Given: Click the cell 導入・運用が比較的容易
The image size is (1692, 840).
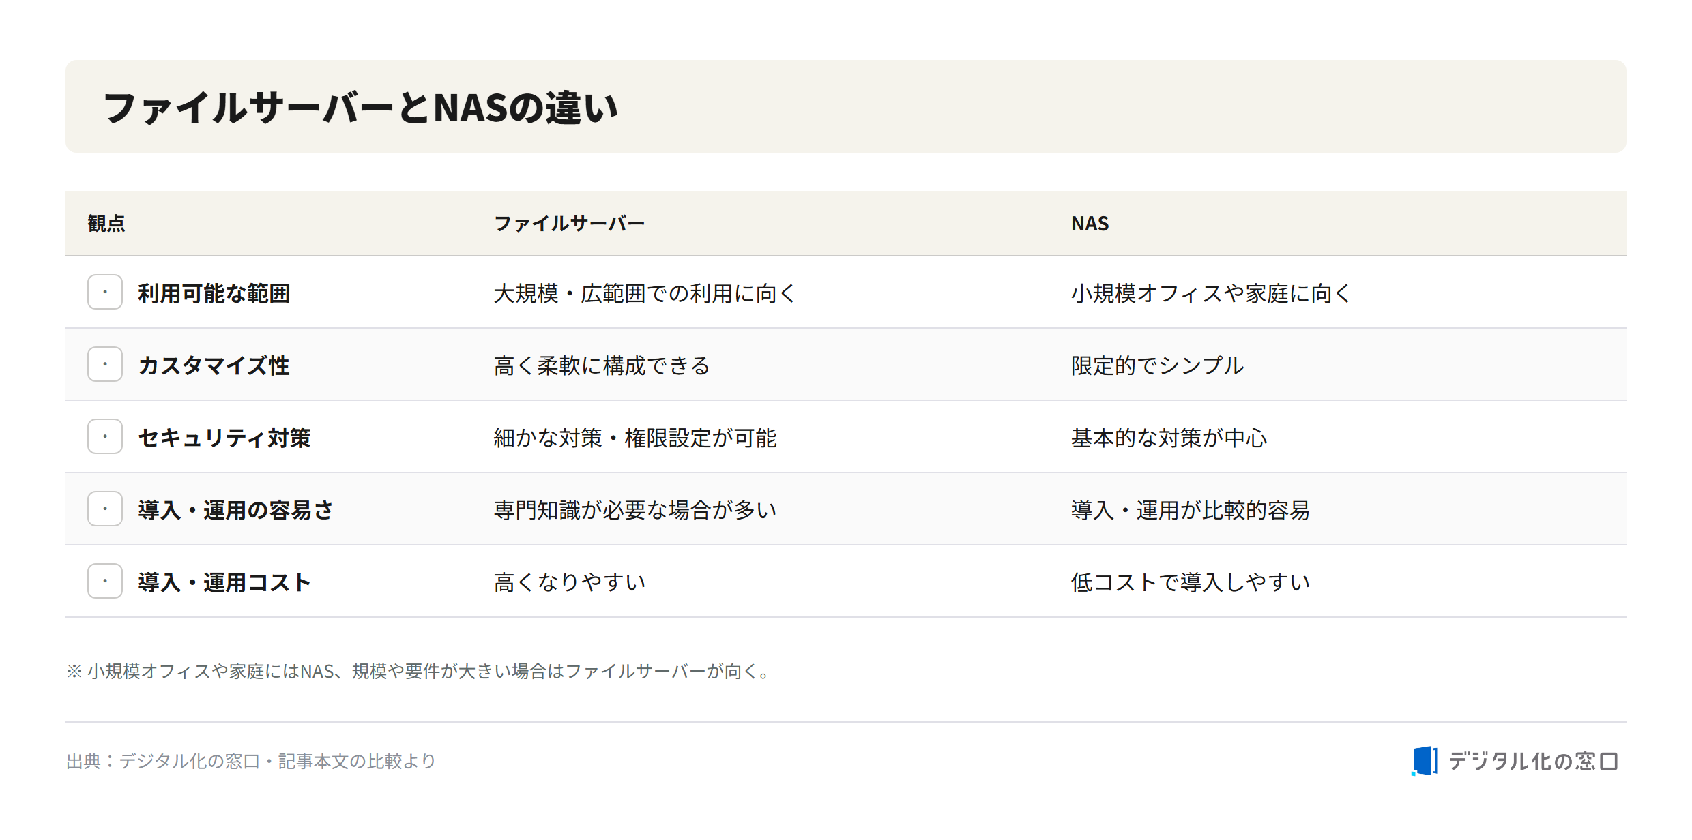Looking at the screenshot, I should coord(1190,510).
